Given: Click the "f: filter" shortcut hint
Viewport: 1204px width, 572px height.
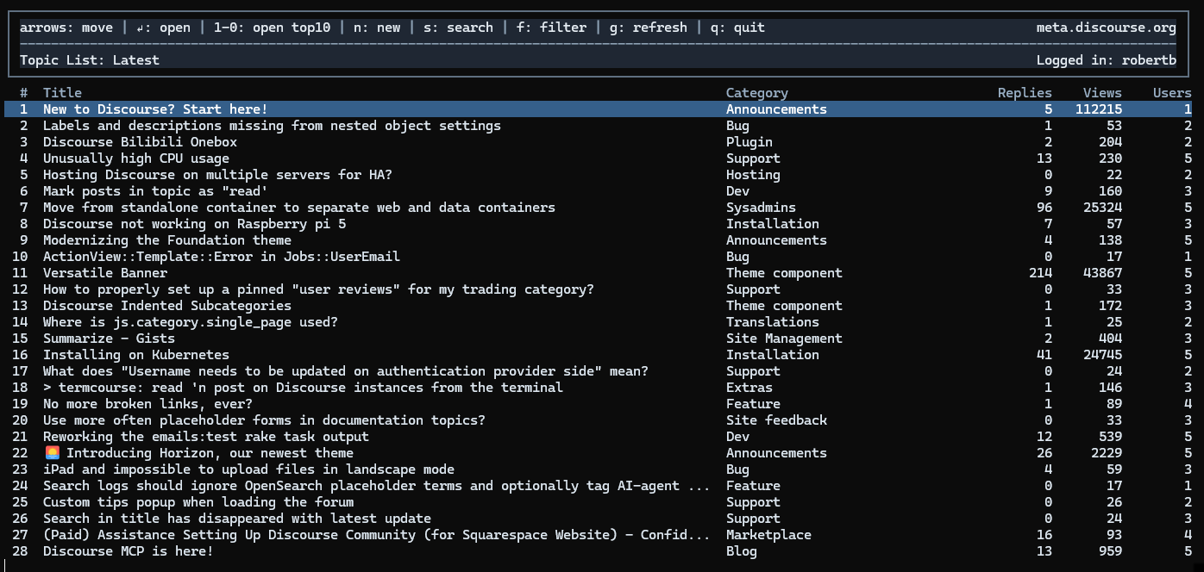Looking at the screenshot, I should pyautogui.click(x=552, y=28).
